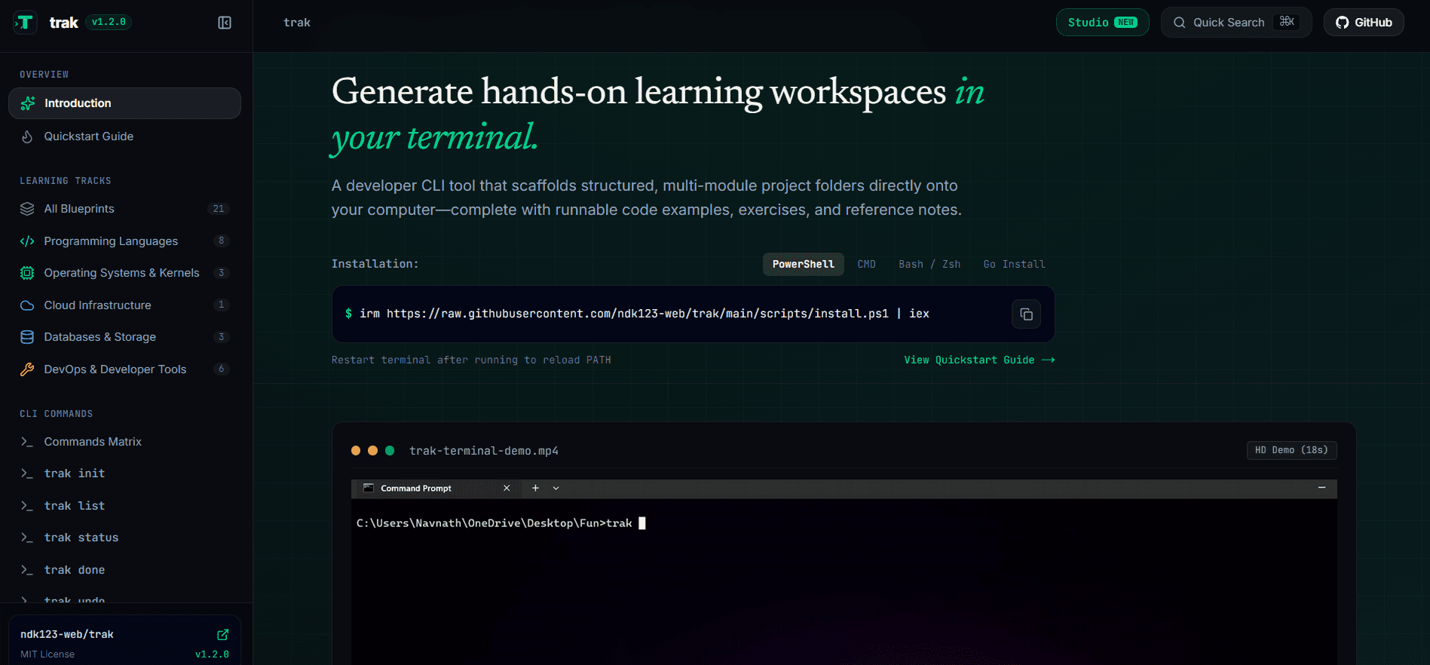Click the GitHub octocat icon

(1342, 23)
